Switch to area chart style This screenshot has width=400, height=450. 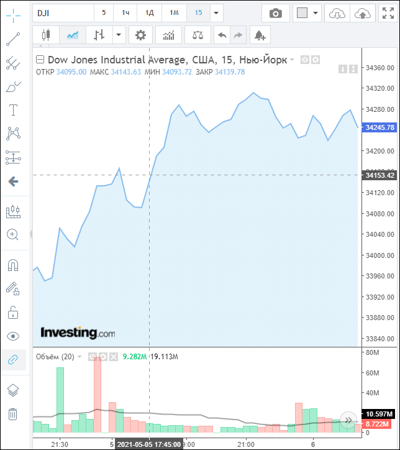73,35
